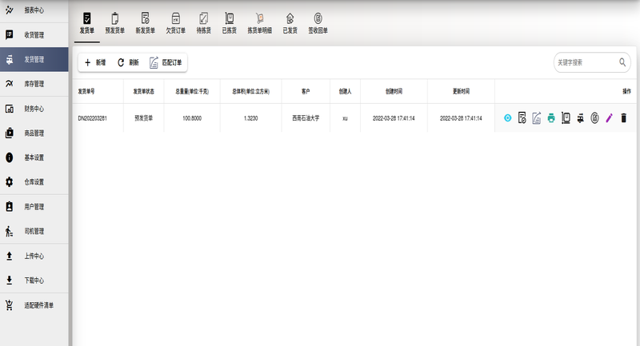The height and width of the screenshot is (346, 640).
Task: Click the paperclip sign-receipt icon in row
Action: (594, 118)
